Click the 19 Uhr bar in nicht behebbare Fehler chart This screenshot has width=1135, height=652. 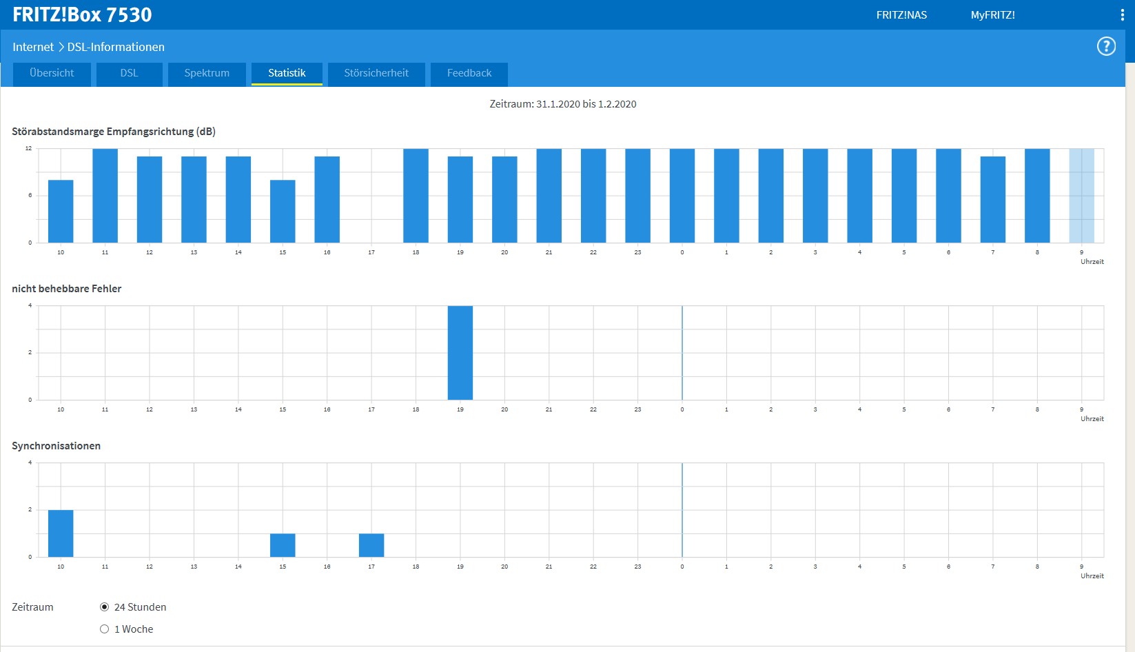tap(460, 353)
